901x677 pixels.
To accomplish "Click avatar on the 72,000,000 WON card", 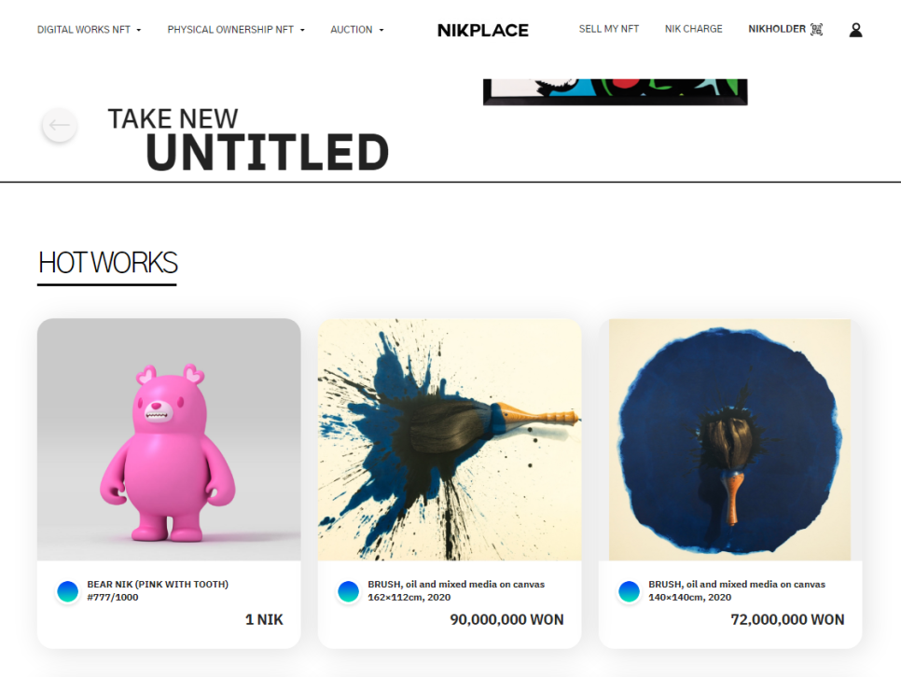I will coord(630,591).
